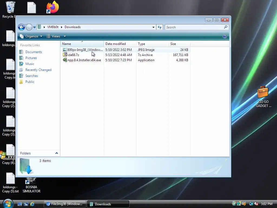Click the 3:02 PM taskbar clock

tap(266, 204)
